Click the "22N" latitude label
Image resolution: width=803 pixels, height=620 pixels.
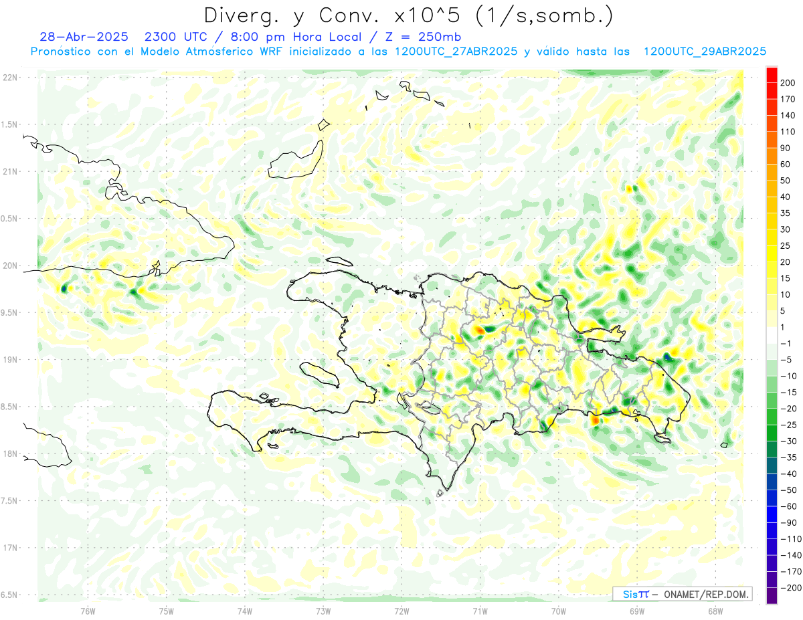(x=10, y=78)
